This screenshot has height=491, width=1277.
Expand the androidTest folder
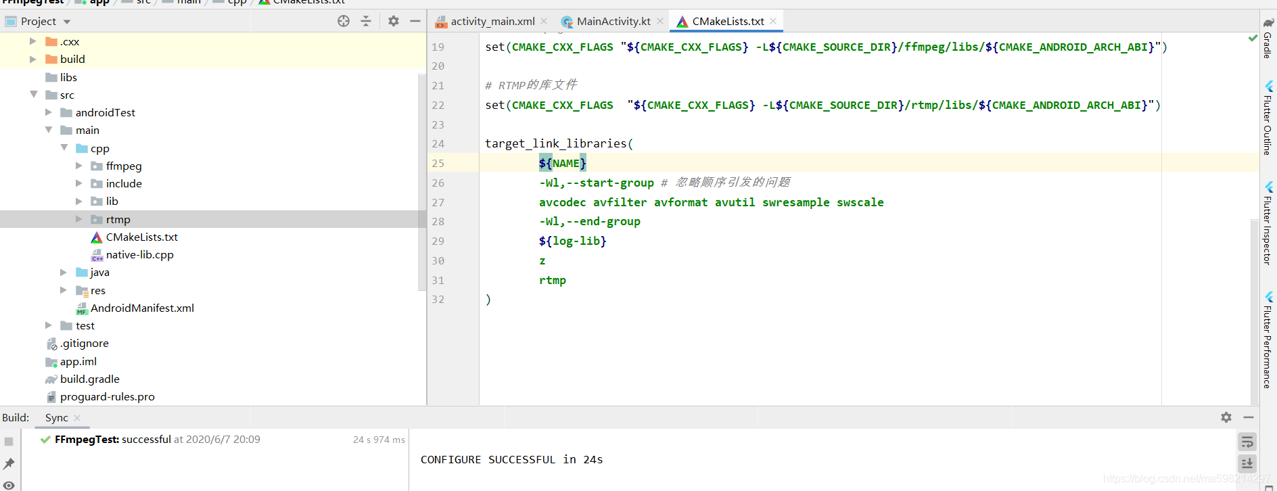pos(48,112)
